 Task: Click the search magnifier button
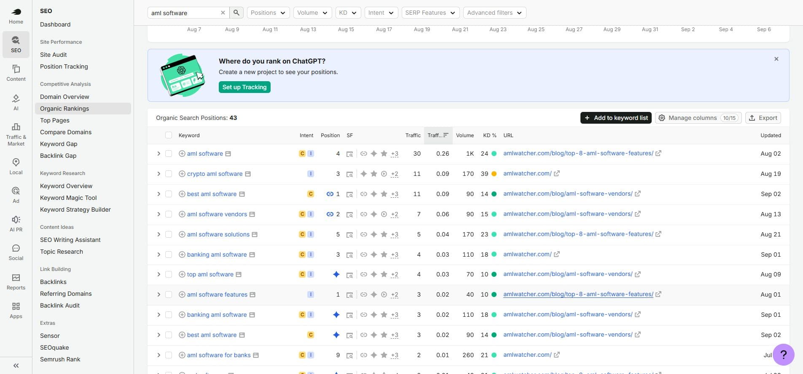pyautogui.click(x=236, y=13)
